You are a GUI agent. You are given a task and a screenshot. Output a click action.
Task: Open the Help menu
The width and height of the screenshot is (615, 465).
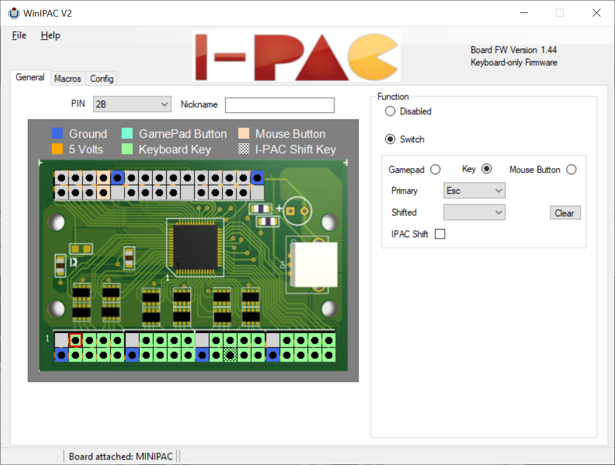click(x=50, y=35)
